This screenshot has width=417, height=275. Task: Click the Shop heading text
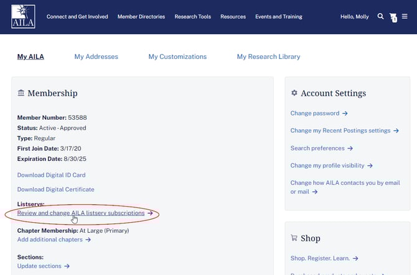311,238
